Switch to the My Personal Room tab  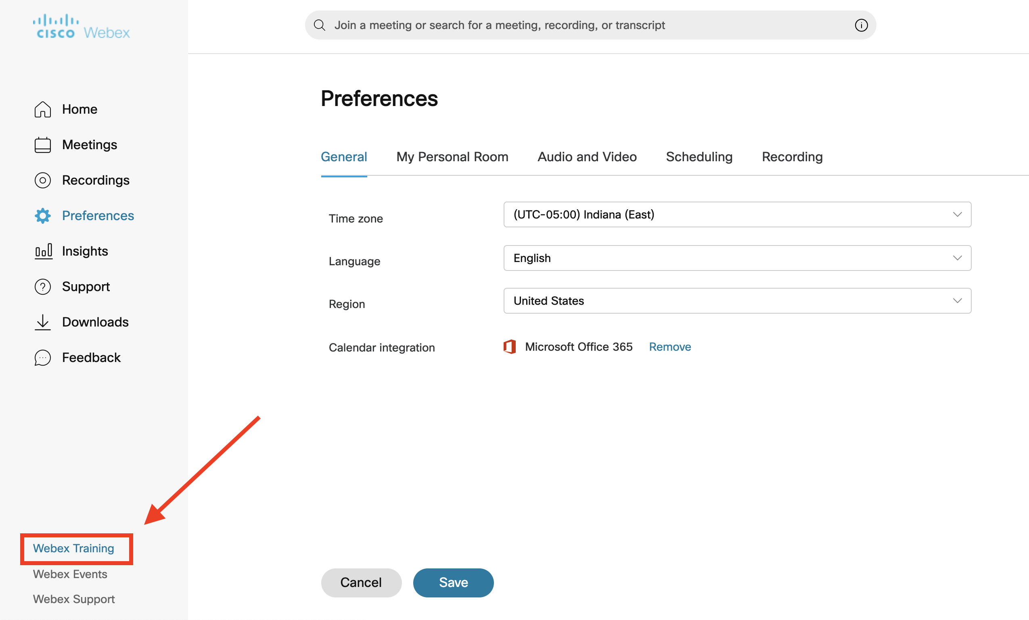click(452, 156)
